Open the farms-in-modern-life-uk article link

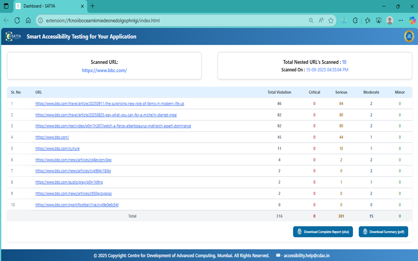pos(110,104)
